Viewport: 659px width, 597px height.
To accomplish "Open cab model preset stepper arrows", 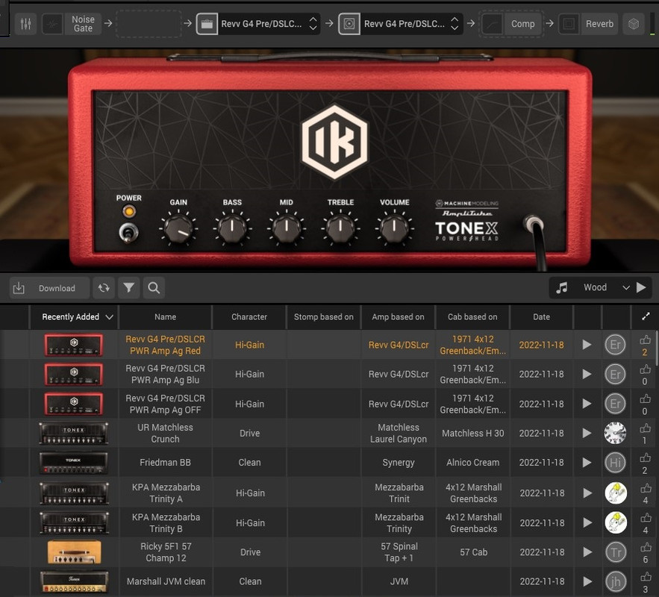I will (455, 24).
